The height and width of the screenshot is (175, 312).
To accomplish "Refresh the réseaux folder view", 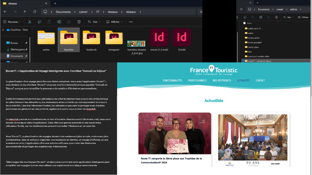I will (35, 12).
